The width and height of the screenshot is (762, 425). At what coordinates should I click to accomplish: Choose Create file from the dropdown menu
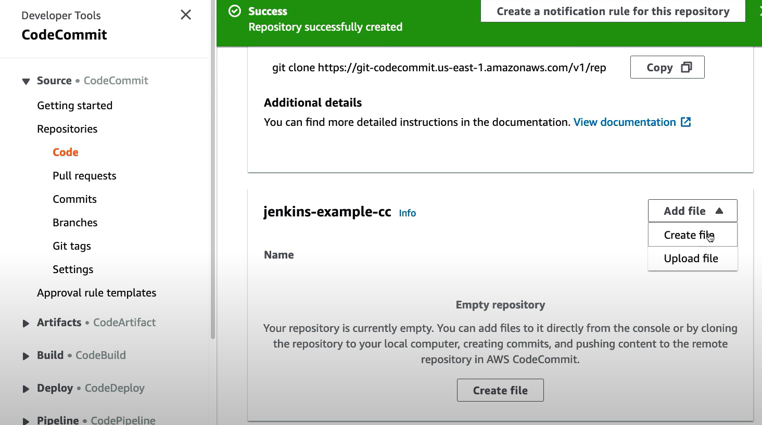(693, 235)
